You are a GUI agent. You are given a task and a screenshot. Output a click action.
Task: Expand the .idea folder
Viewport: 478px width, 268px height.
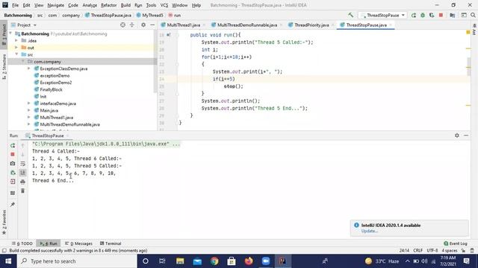pos(16,40)
